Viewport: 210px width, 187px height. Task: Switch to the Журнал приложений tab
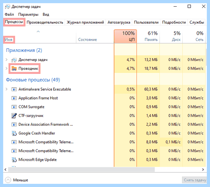[x=85, y=22]
